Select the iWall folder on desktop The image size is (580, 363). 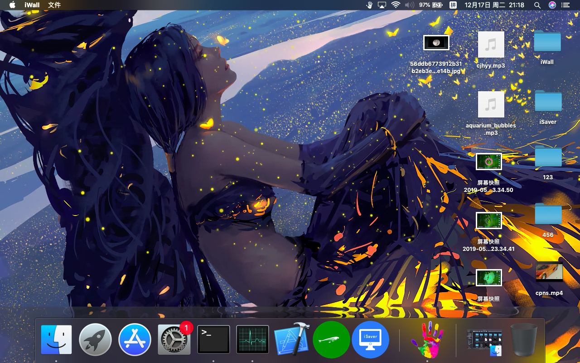[547, 42]
